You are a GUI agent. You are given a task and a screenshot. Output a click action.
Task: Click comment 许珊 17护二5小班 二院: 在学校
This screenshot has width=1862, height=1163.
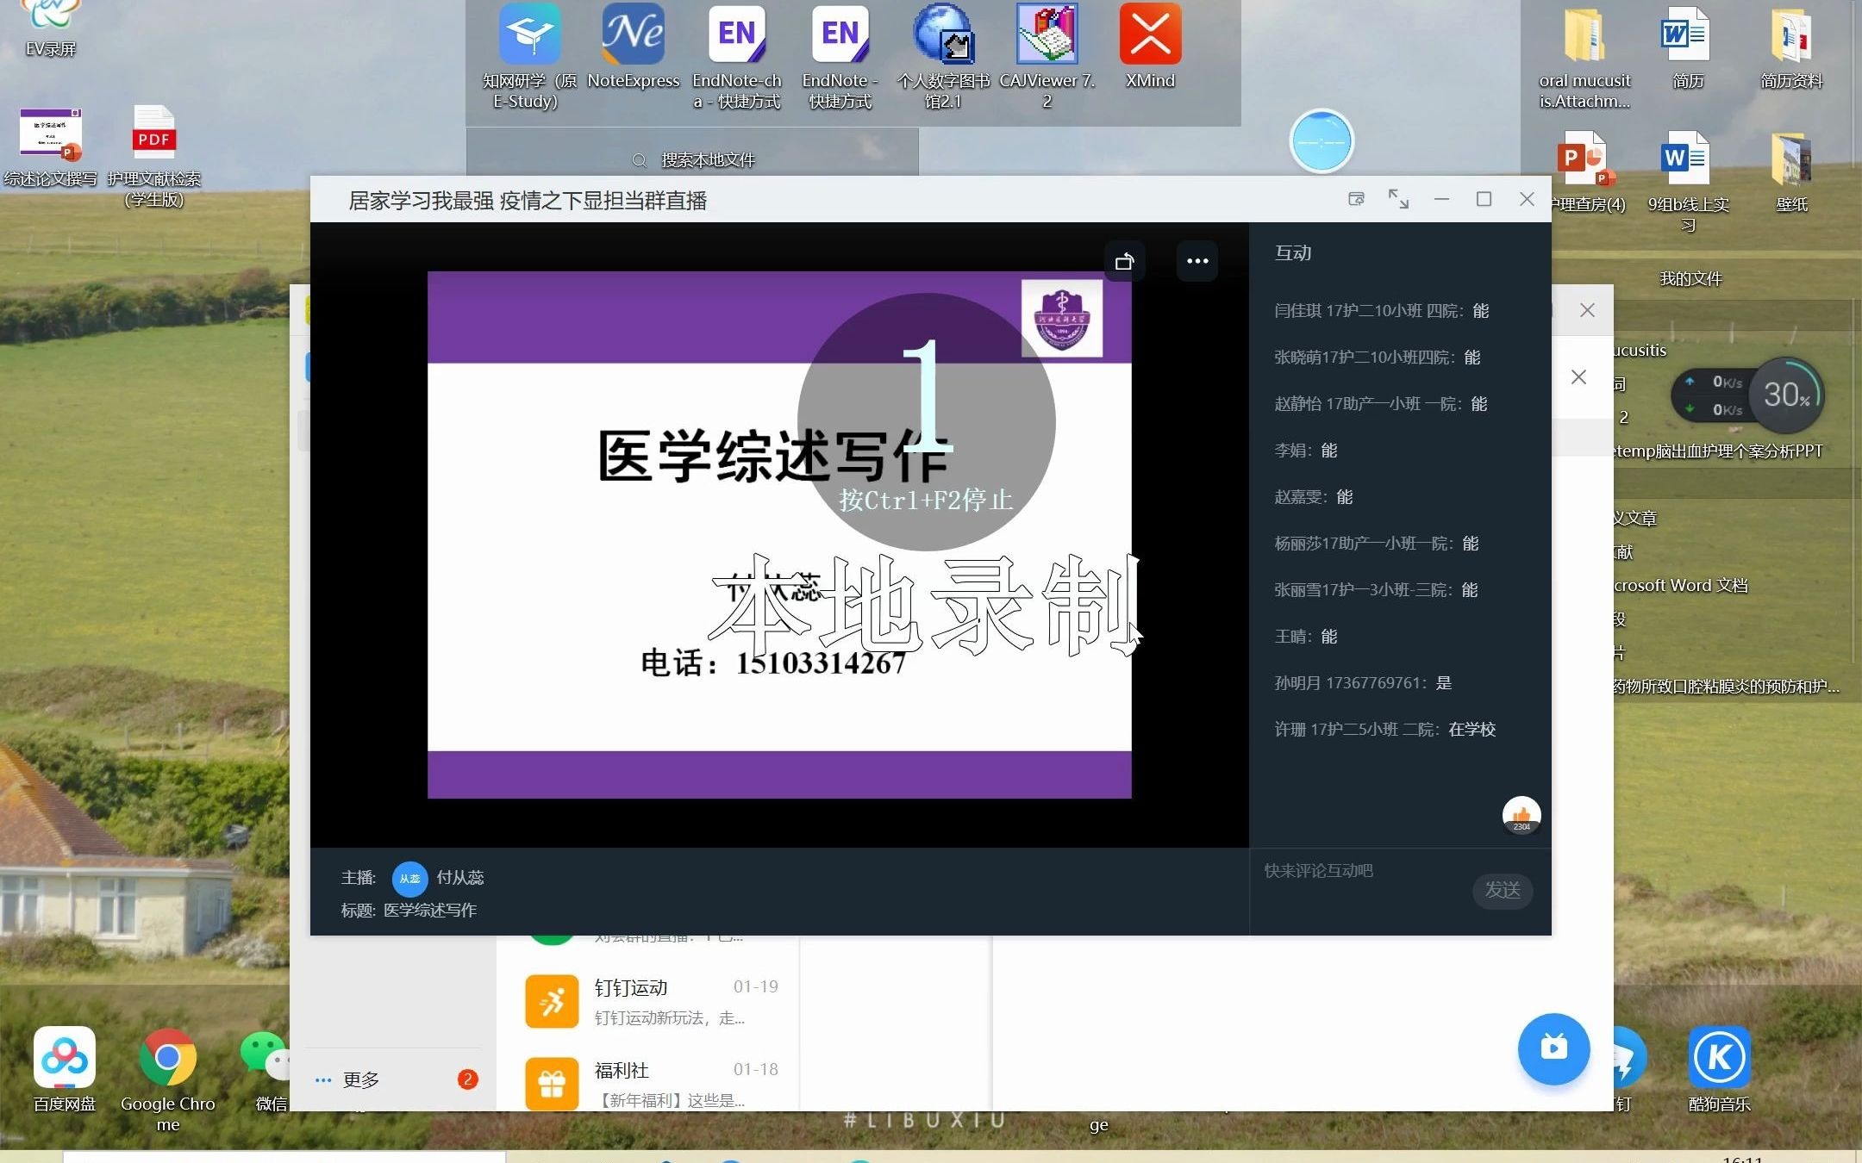(x=1384, y=730)
